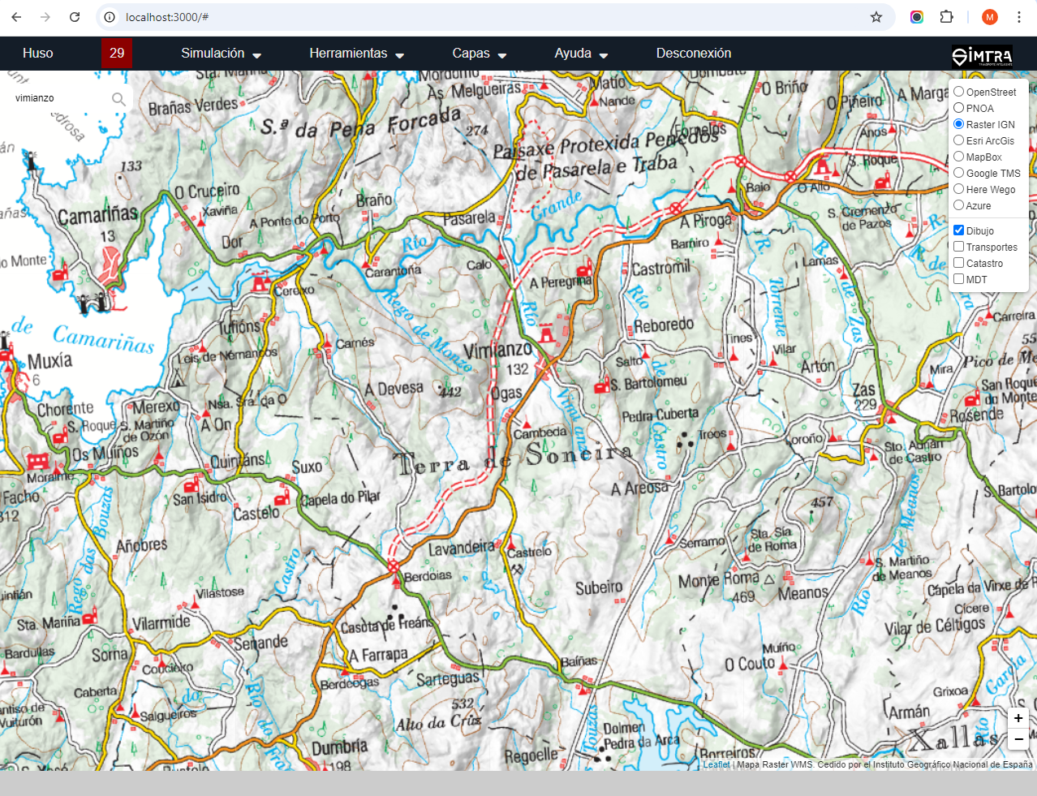The width and height of the screenshot is (1037, 796).
Task: Uncheck the Dibujo overlay
Action: point(959,230)
